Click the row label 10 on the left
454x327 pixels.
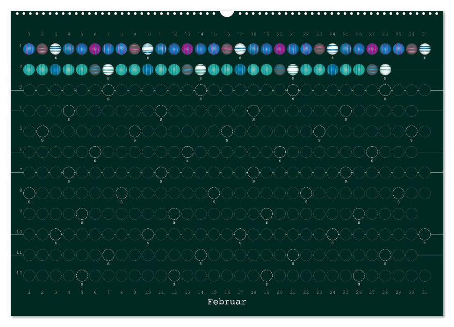pos(19,232)
